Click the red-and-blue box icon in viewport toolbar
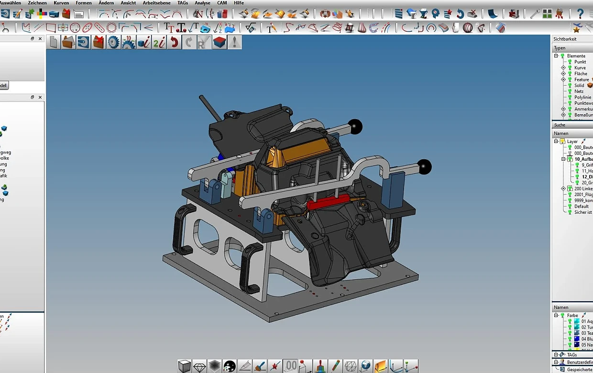The width and height of the screenshot is (593, 373). (x=220, y=43)
